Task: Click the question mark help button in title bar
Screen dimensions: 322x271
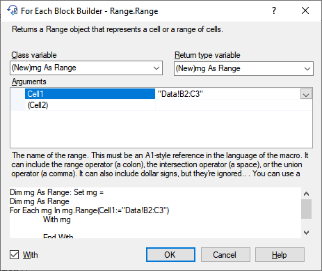Action: click(x=274, y=10)
